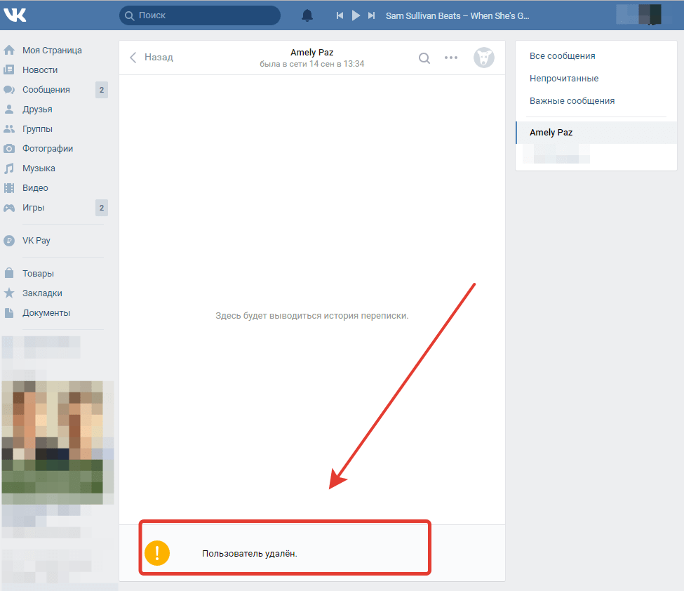Click the Сообщения unread counter badge
The height and width of the screenshot is (591, 684).
pyautogui.click(x=102, y=90)
